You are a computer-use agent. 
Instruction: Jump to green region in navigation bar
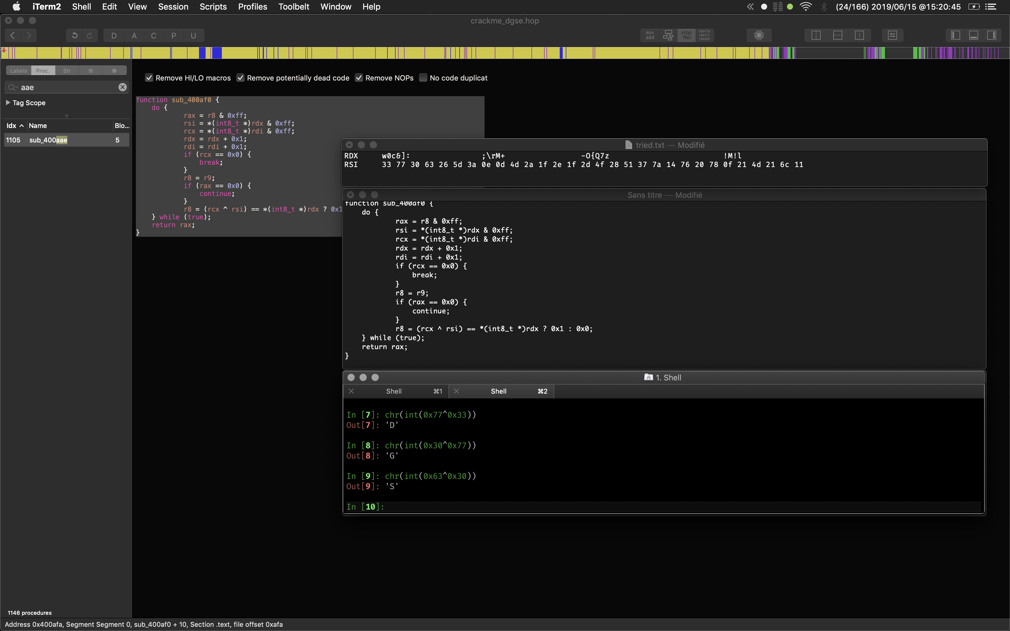pos(915,53)
